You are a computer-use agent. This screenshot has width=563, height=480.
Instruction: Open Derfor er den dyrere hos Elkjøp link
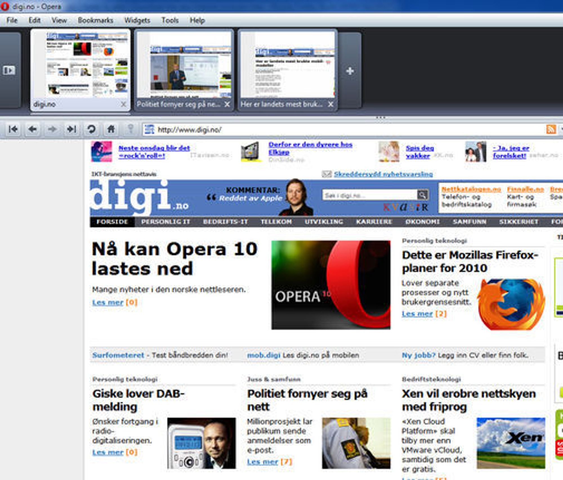[310, 148]
